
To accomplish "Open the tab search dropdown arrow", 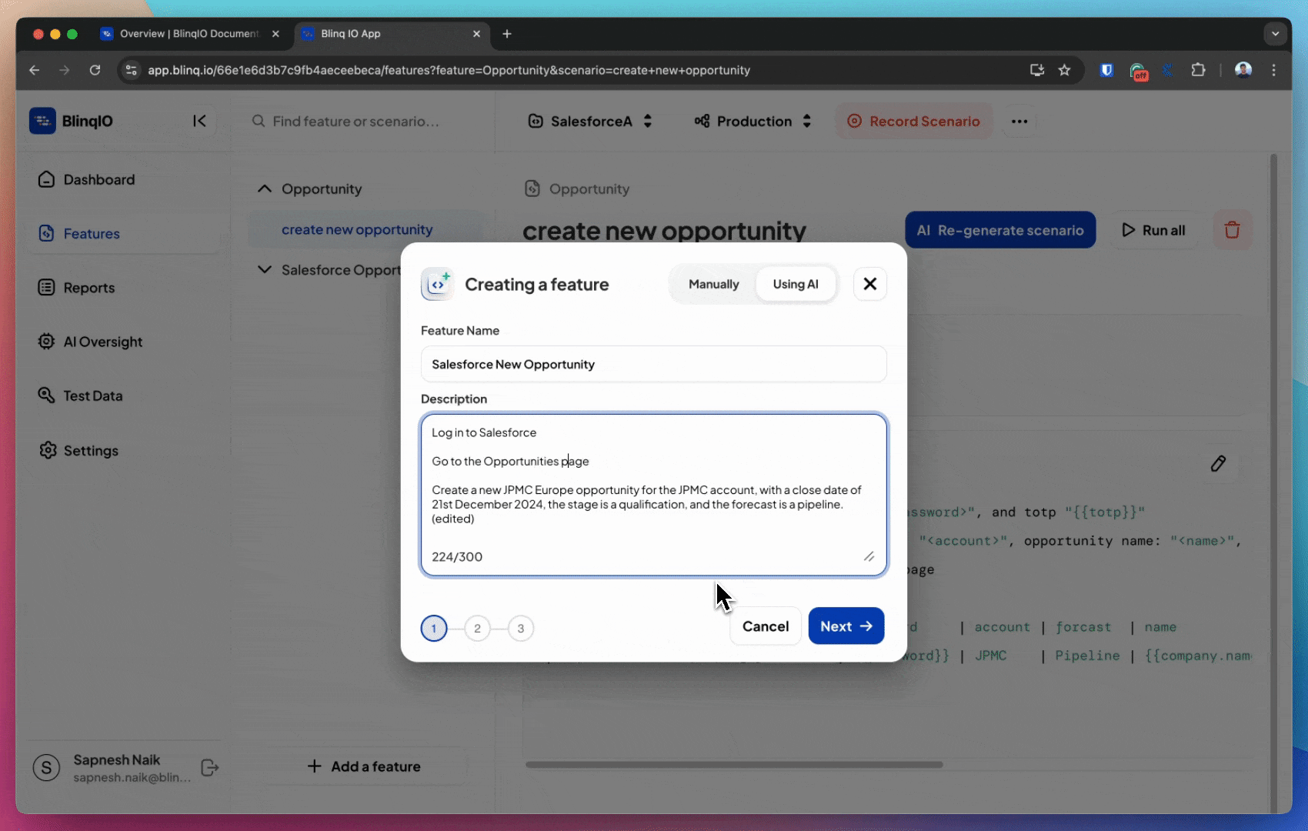I will (x=1275, y=34).
